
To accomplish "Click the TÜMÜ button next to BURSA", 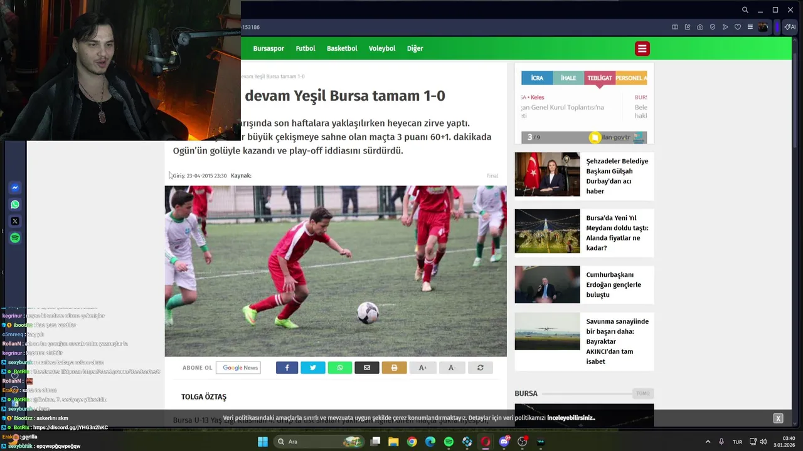I will click(x=643, y=393).
